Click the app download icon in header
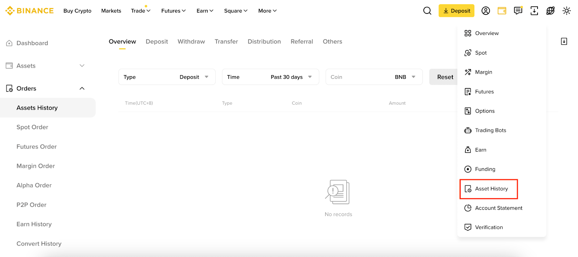 click(x=534, y=11)
